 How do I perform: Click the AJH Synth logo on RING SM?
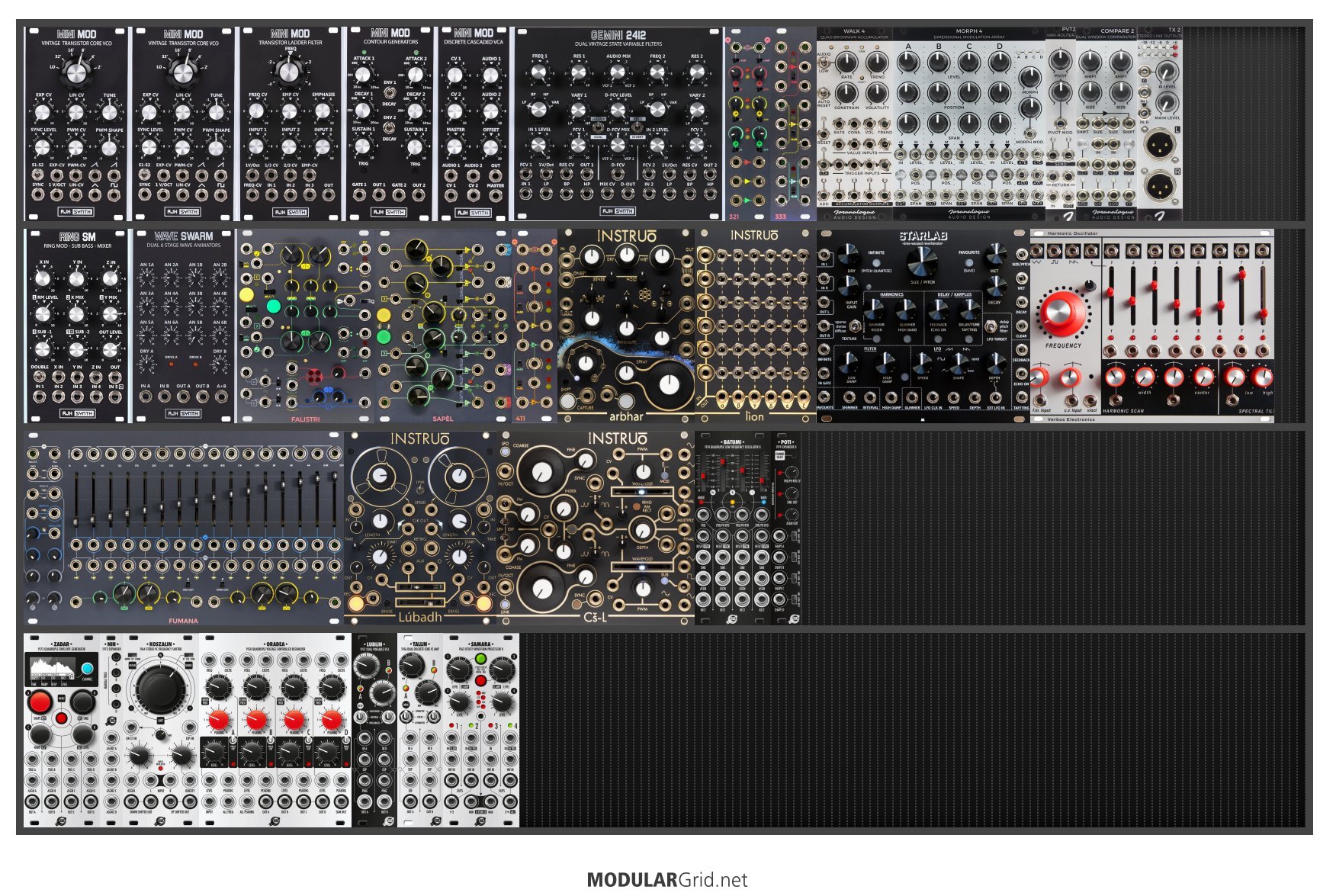pyautogui.click(x=77, y=413)
